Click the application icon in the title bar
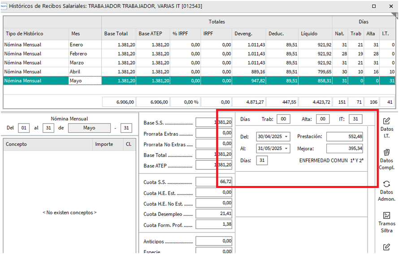The width and height of the screenshot is (399, 254). (4, 6)
